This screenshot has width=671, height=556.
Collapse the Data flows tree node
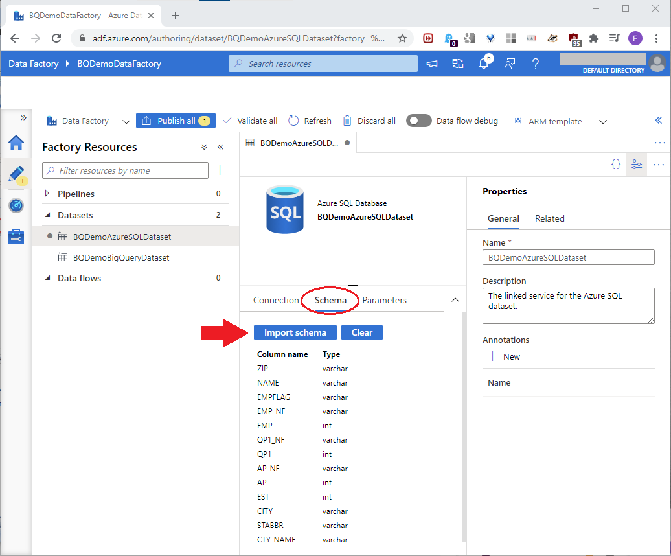(x=47, y=278)
